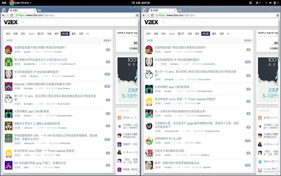This screenshot has height=176, width=281.
Task: Reload the page with the refresh icon
Action: pyautogui.click(x=12, y=15)
